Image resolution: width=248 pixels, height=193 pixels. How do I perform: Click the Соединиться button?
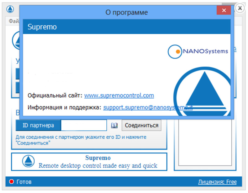[x=141, y=125]
